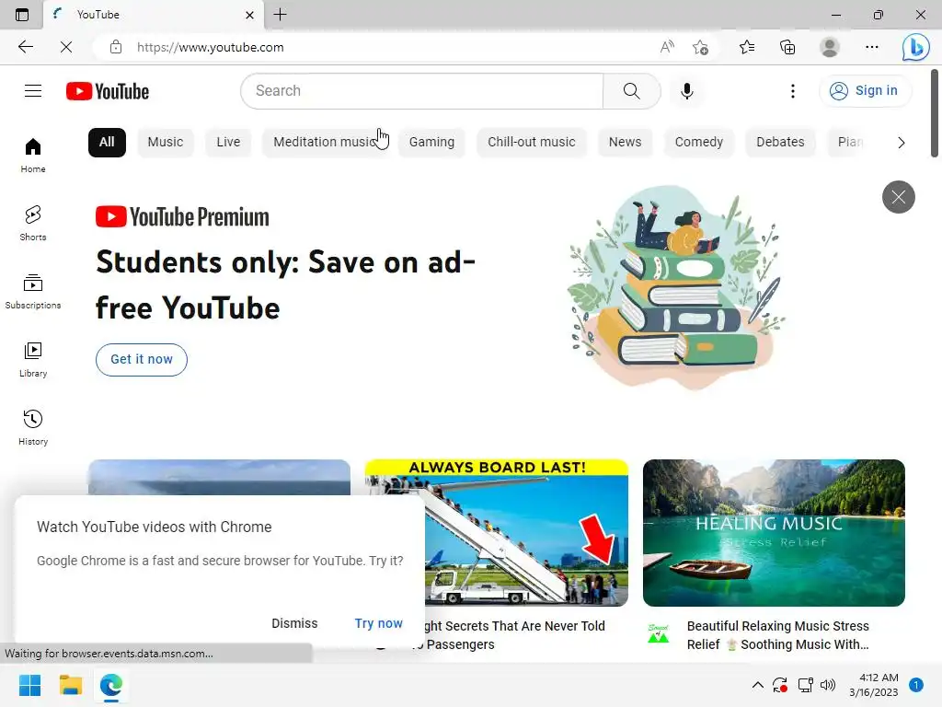Viewport: 942px width, 707px height.
Task: Open Library in the sidebar
Action: pyautogui.click(x=33, y=360)
